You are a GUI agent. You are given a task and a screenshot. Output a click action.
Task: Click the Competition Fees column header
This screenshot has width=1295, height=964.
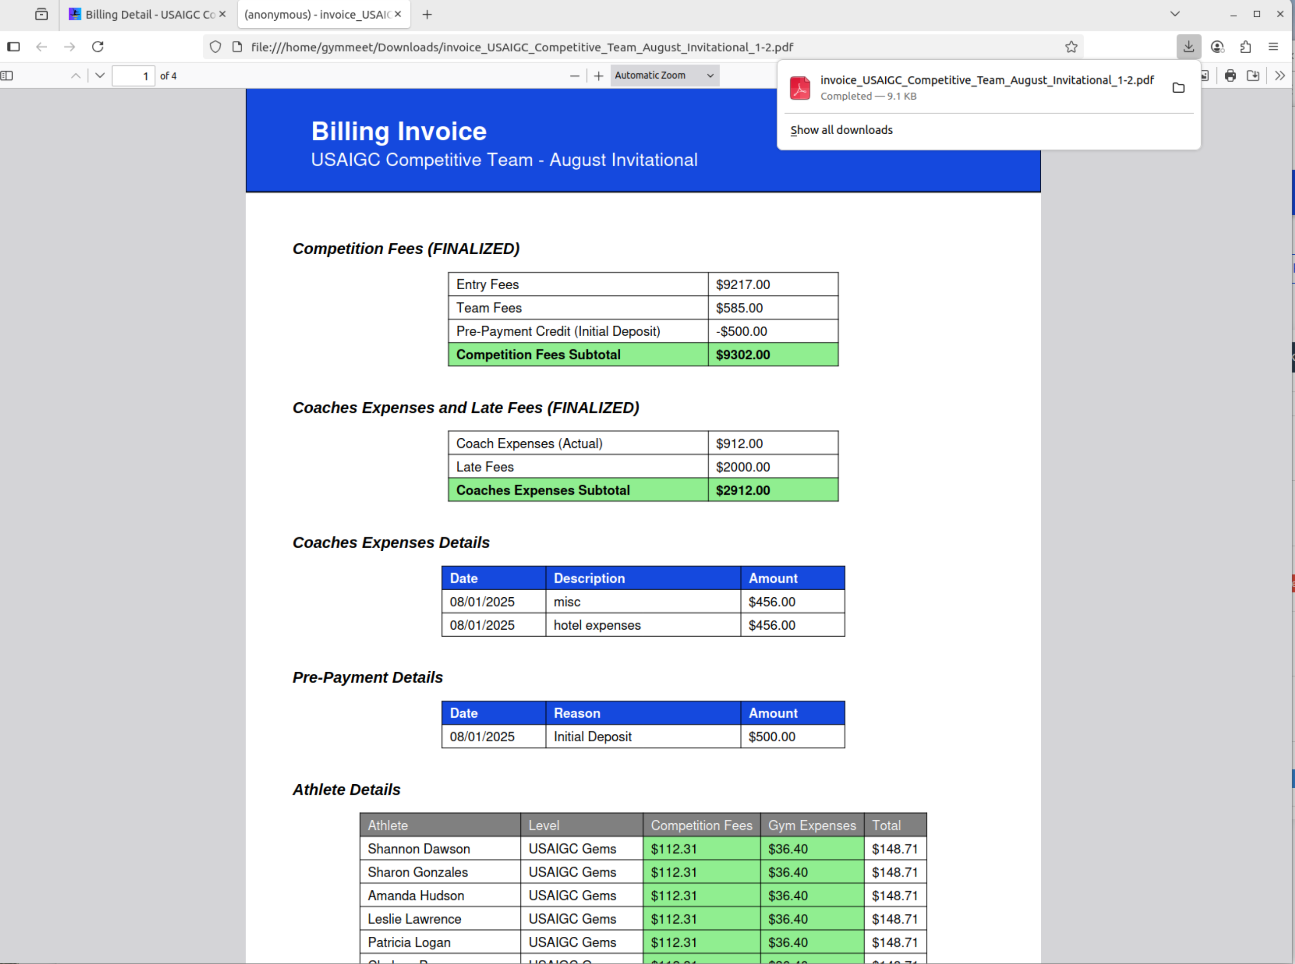coord(702,825)
